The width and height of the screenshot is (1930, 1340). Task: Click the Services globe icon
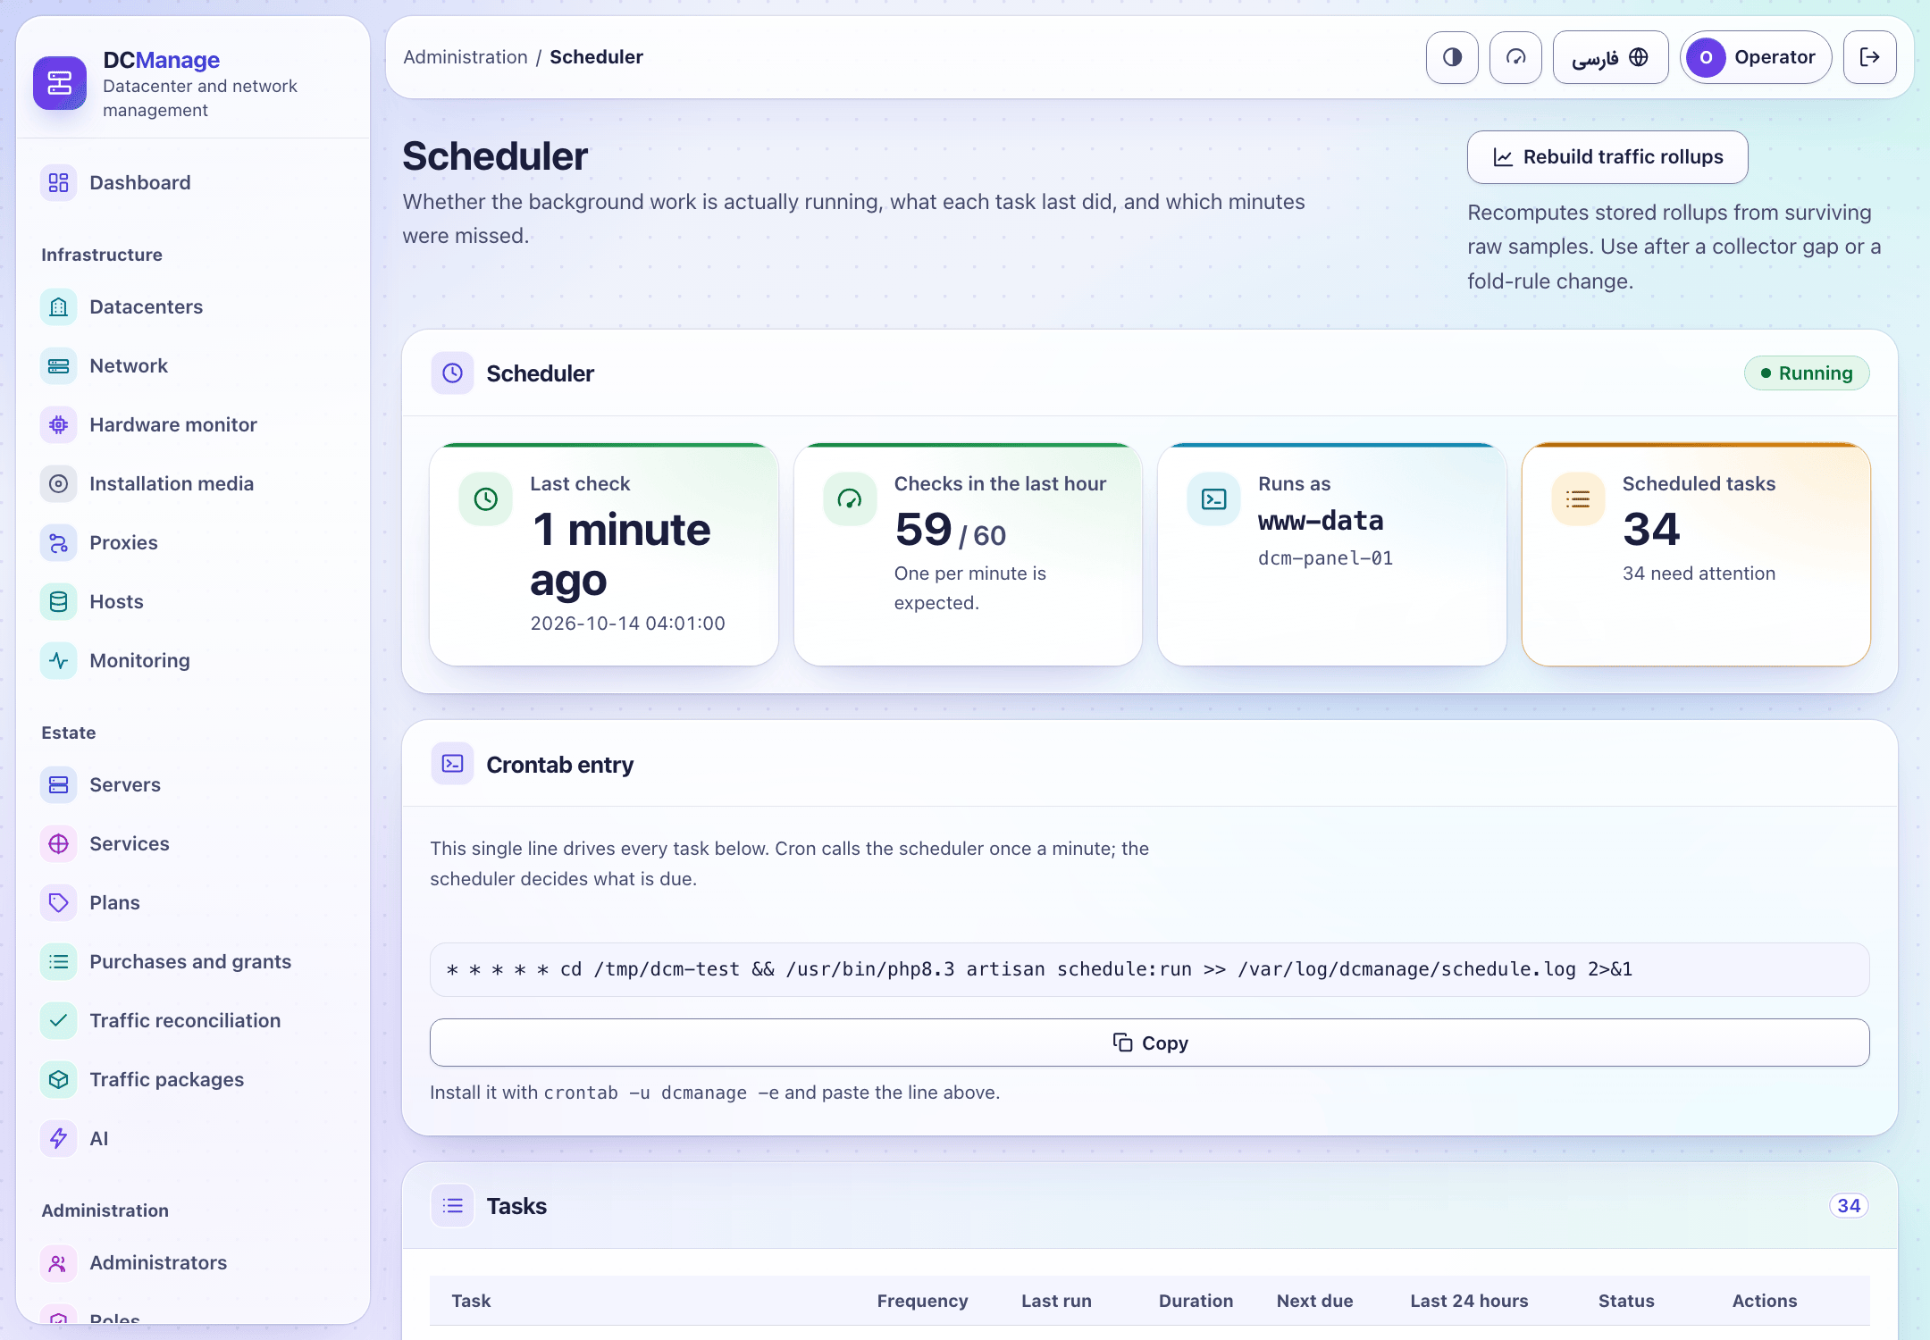coord(58,843)
